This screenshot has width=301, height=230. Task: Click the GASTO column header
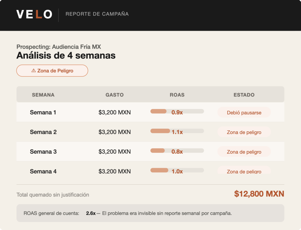[115, 95]
